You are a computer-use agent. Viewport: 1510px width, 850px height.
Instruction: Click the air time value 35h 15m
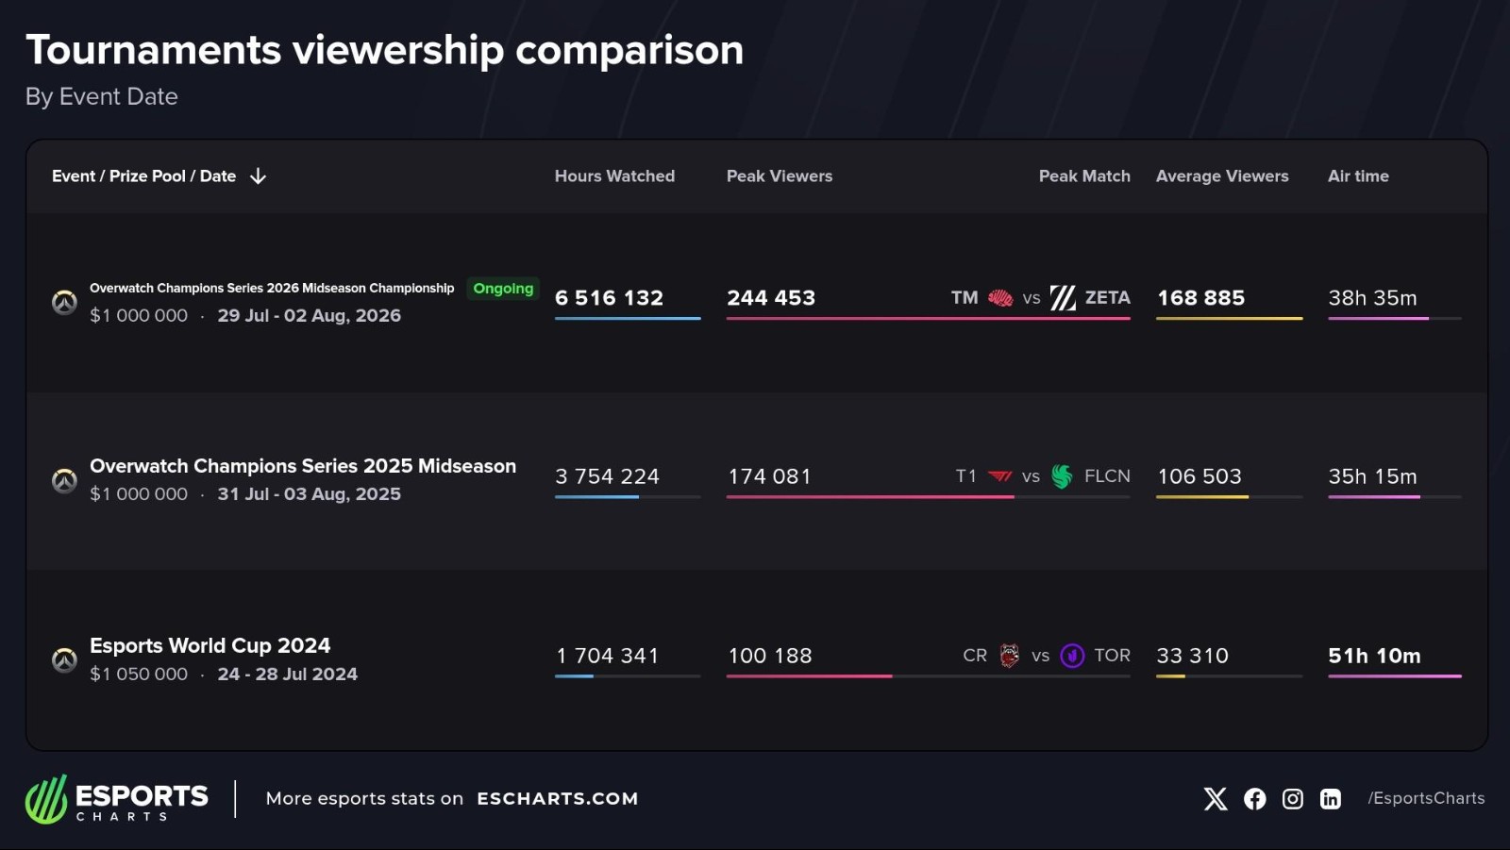click(x=1373, y=476)
